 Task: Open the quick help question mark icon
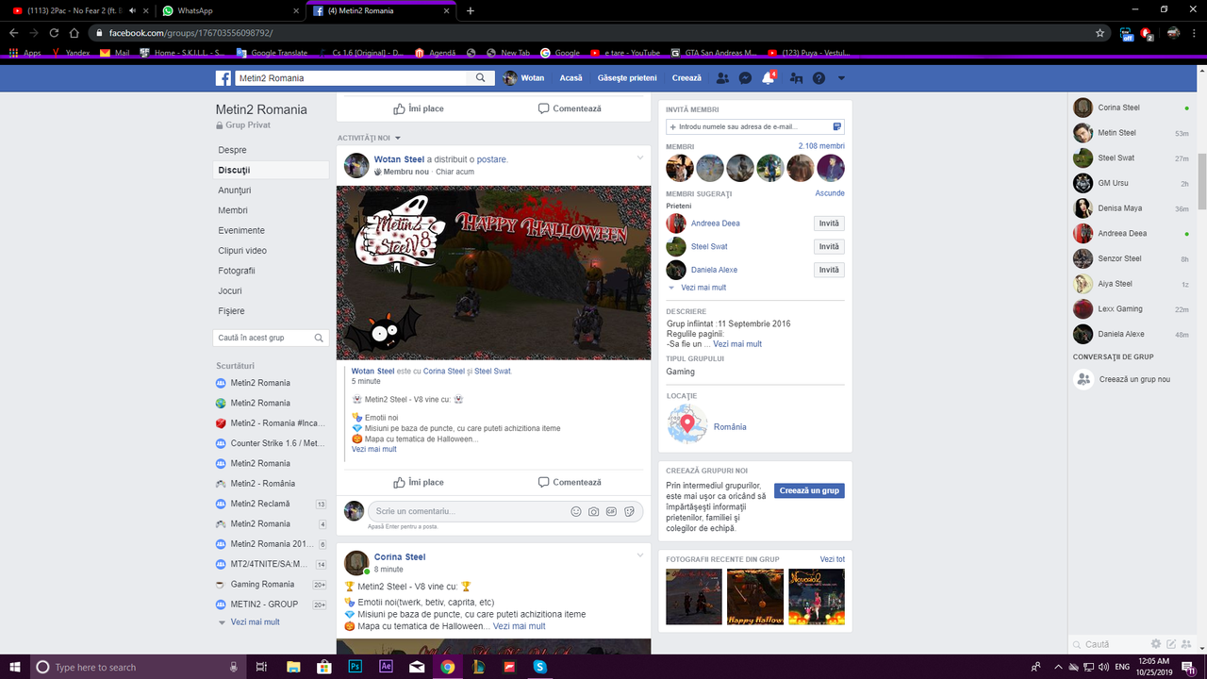point(818,77)
